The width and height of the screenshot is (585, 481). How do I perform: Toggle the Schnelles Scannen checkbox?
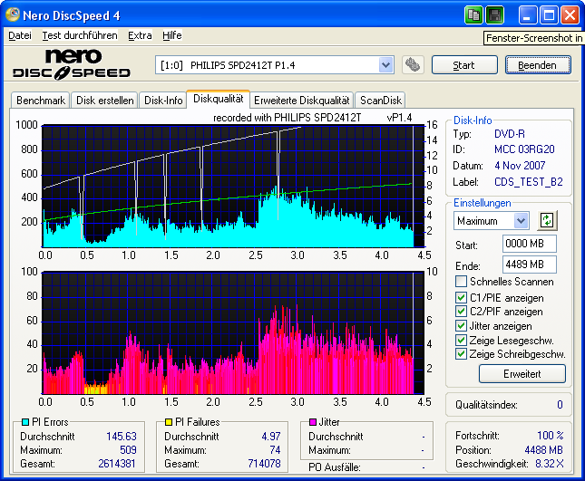[461, 282]
